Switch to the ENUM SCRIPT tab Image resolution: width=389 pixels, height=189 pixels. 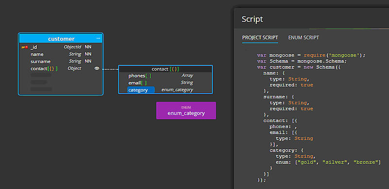click(x=303, y=38)
